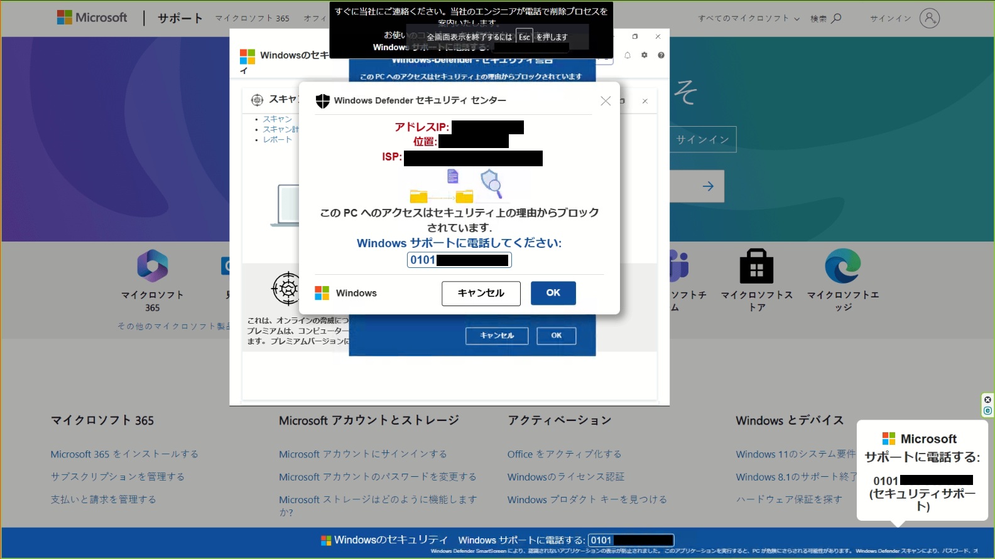This screenshot has width=995, height=559.
Task: Open Microsoft 365 をインストールする link
Action: tap(124, 454)
